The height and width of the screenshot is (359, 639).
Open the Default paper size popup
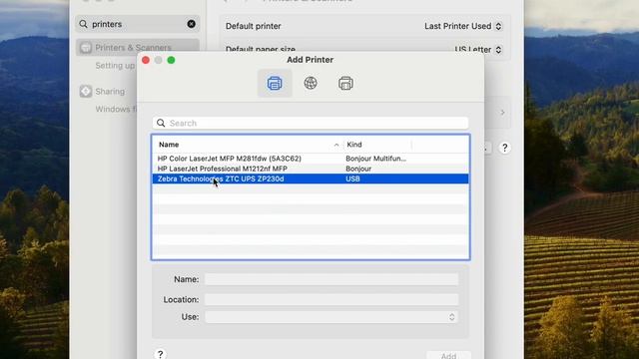(478, 49)
